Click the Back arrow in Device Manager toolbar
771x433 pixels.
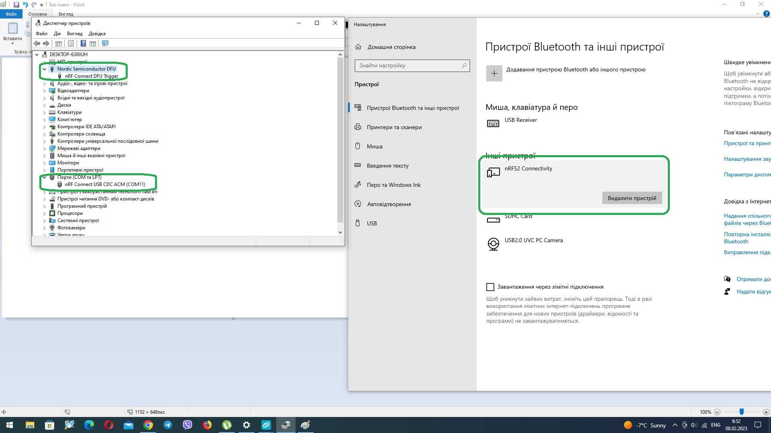(x=37, y=43)
